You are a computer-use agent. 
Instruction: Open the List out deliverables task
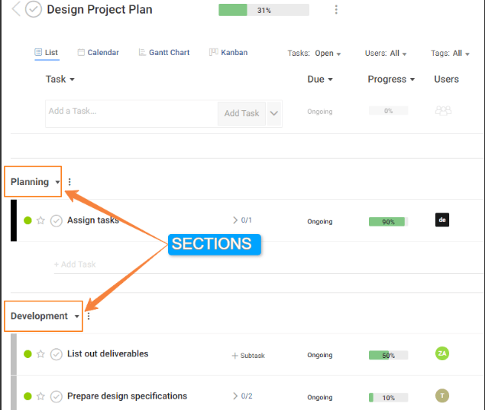[x=108, y=353]
